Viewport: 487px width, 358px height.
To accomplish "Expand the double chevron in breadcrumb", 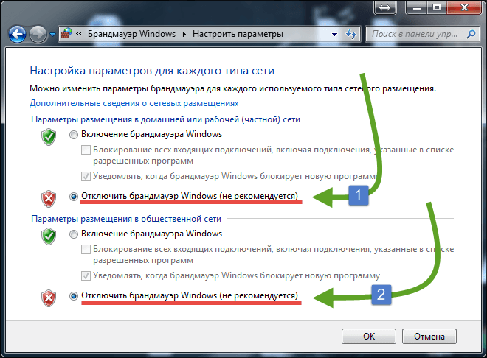I will coord(79,33).
